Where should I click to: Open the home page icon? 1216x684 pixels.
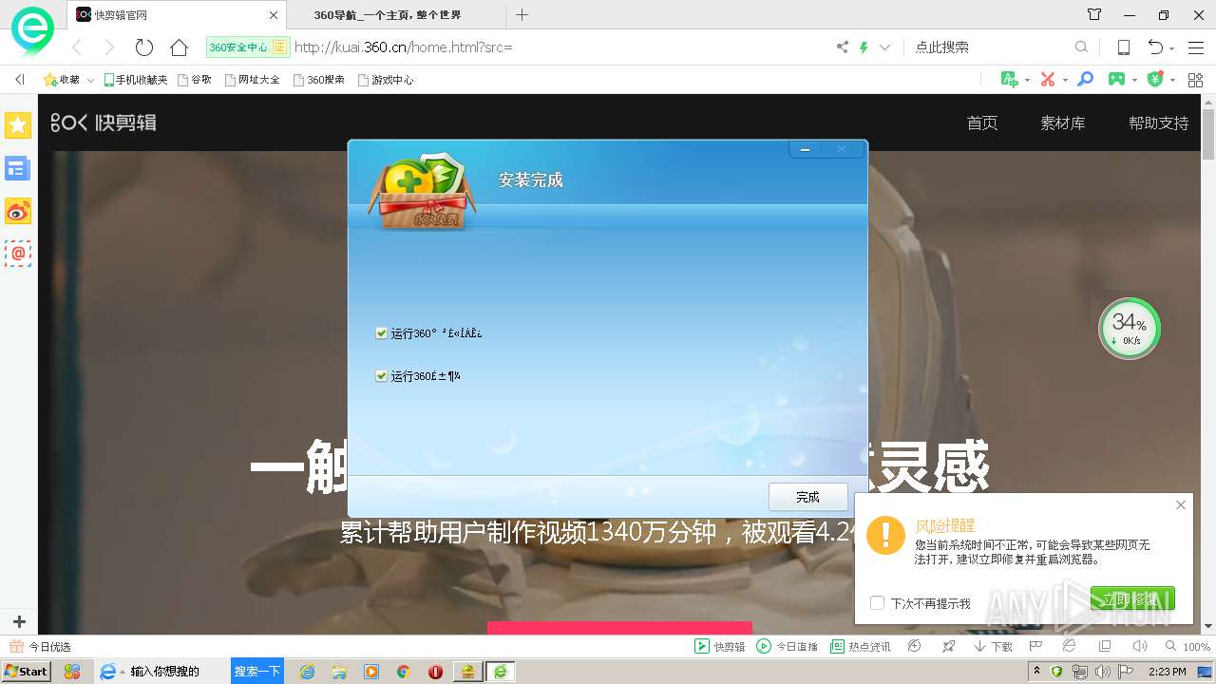coord(179,47)
